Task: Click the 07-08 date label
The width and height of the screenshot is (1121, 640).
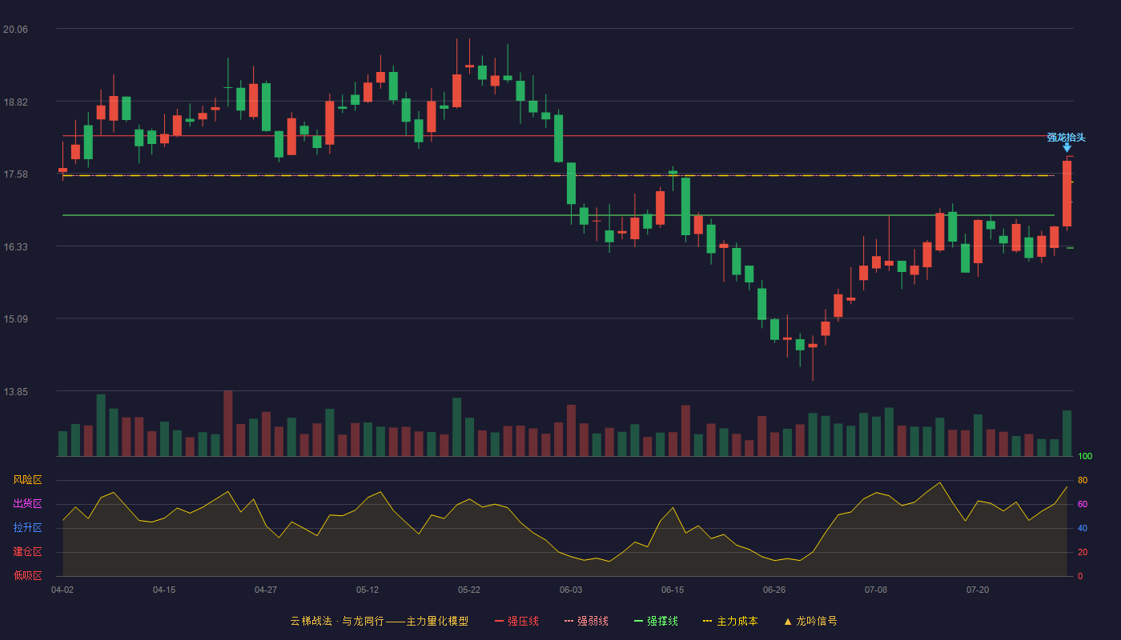Action: coord(876,590)
